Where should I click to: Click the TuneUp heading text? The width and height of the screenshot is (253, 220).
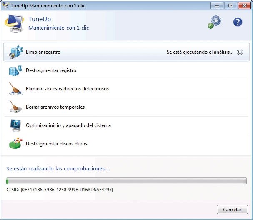point(40,19)
